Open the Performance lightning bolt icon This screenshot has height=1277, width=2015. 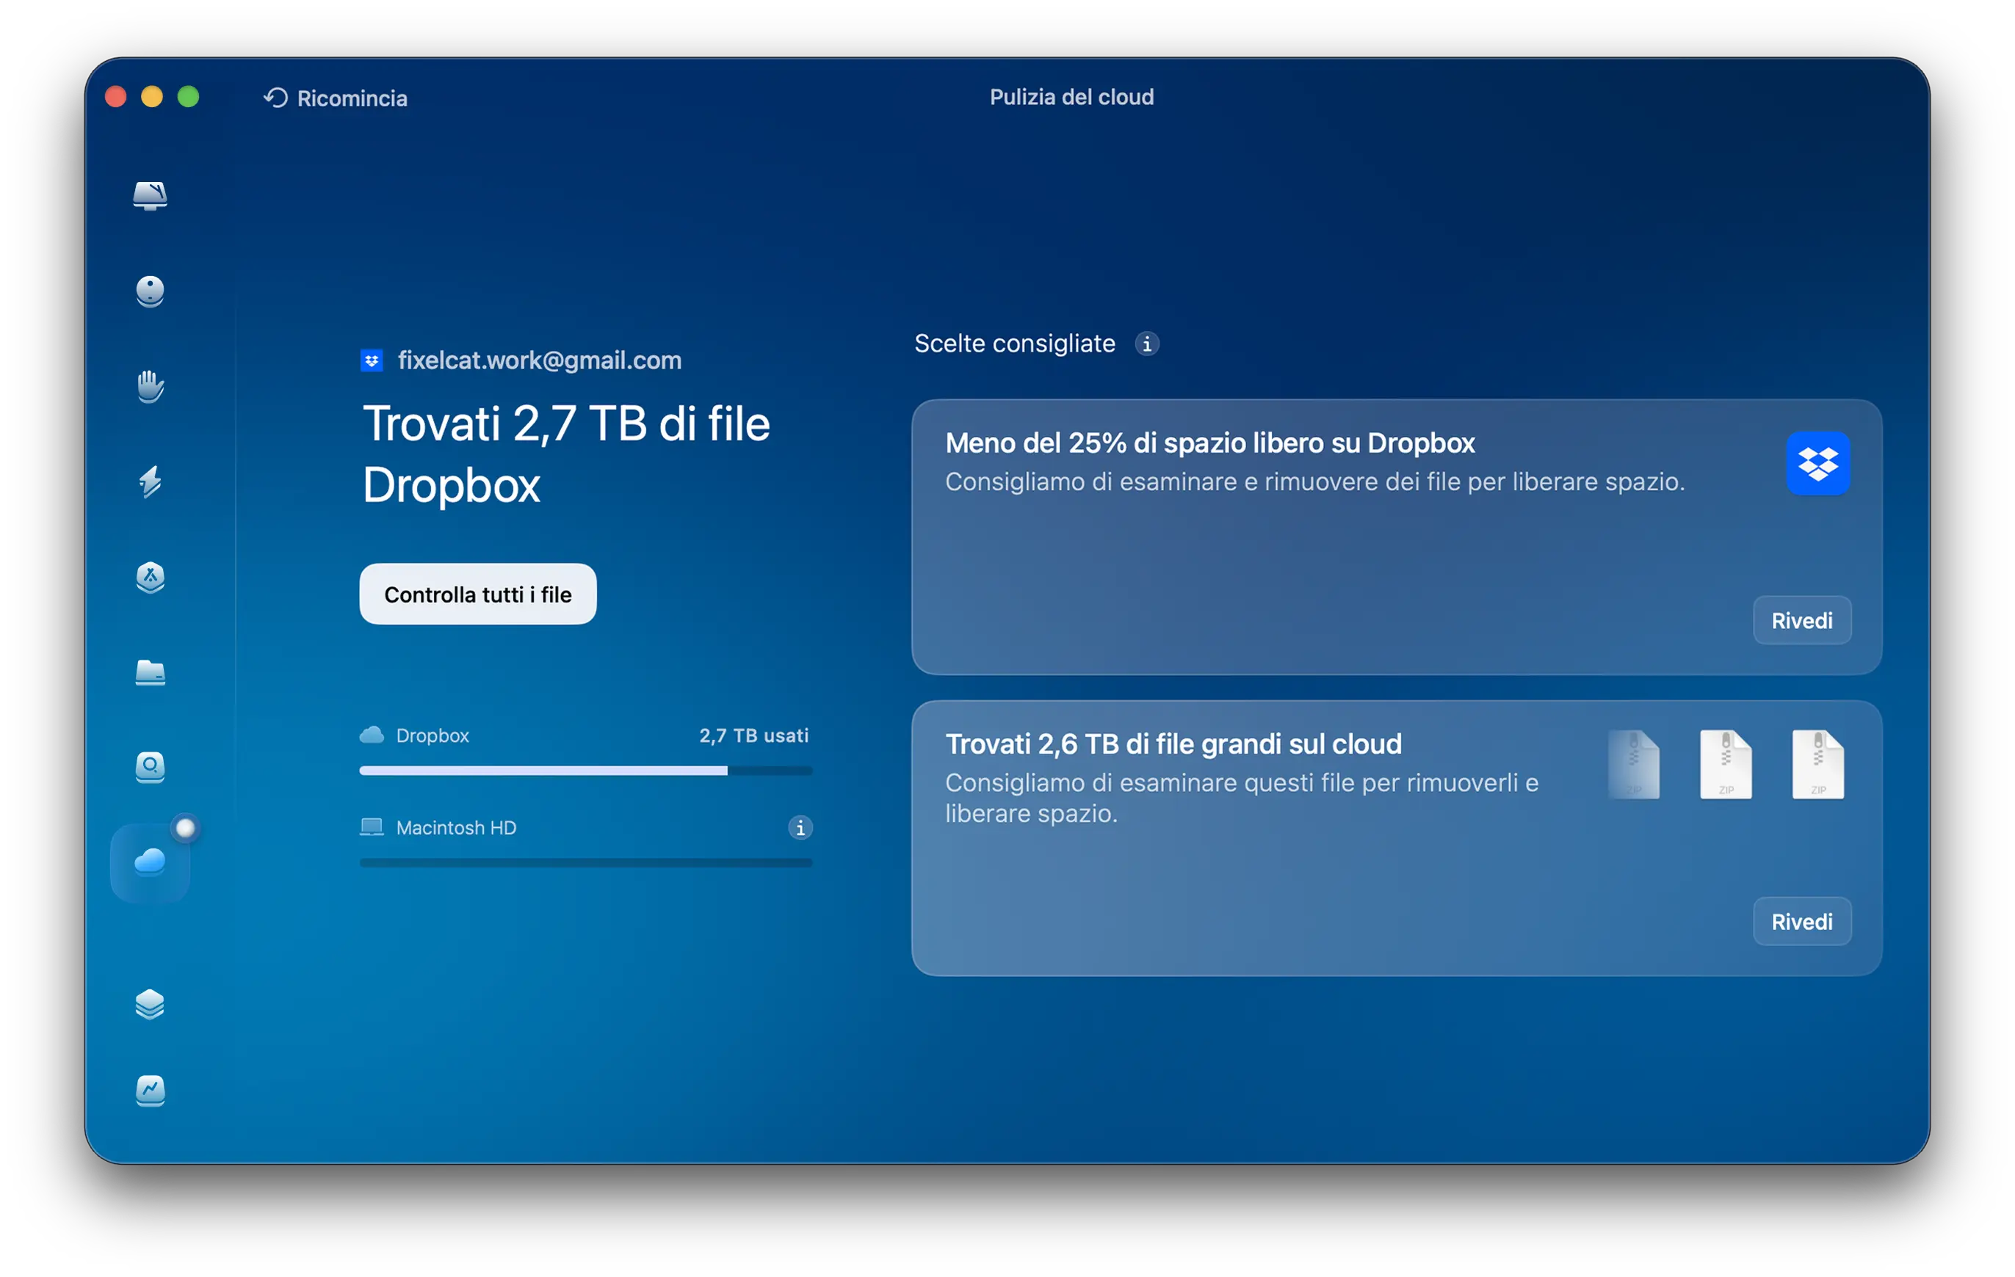150,481
